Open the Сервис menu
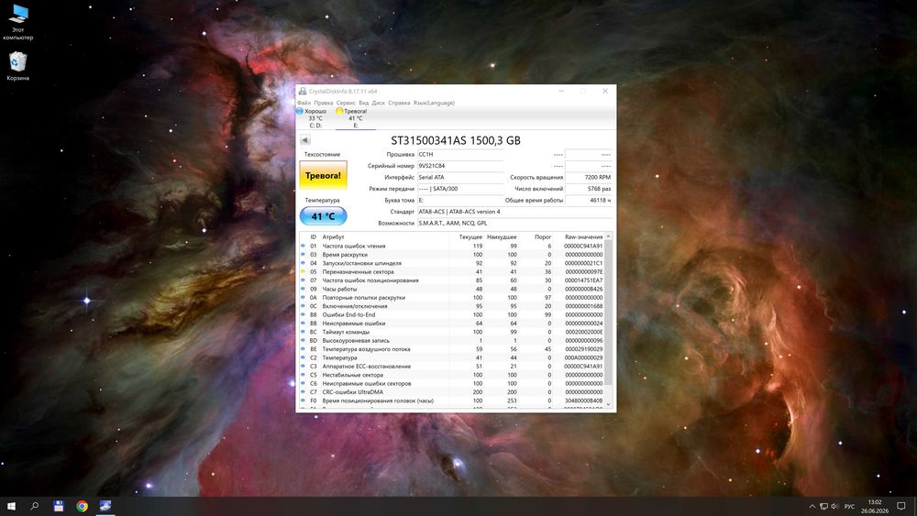 pos(346,103)
